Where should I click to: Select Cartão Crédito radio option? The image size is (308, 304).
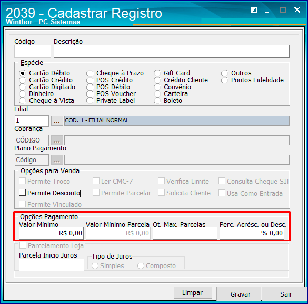click(23, 80)
